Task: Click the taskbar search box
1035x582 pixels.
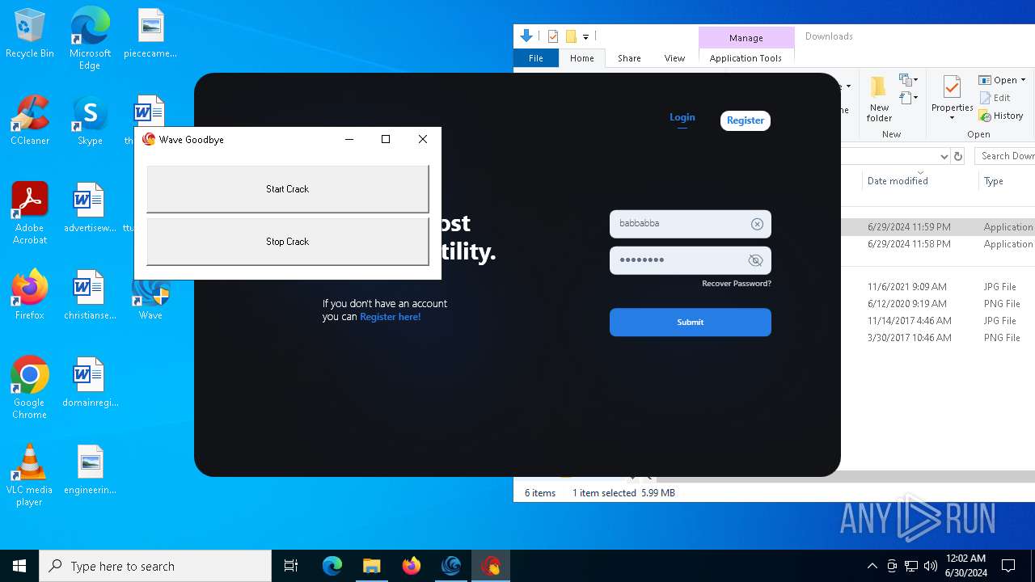Action: pyautogui.click(x=155, y=566)
